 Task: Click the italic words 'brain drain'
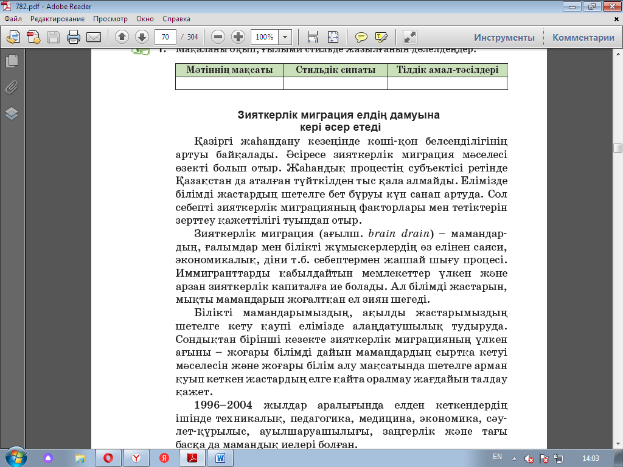(x=399, y=233)
